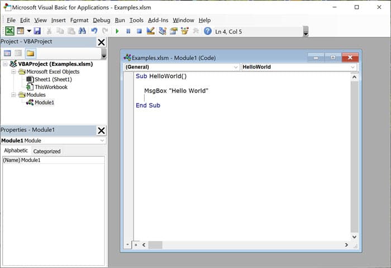Viewport: 391px width, 268px height.
Task: Open the Tools menu
Action: pyautogui.click(x=136, y=20)
